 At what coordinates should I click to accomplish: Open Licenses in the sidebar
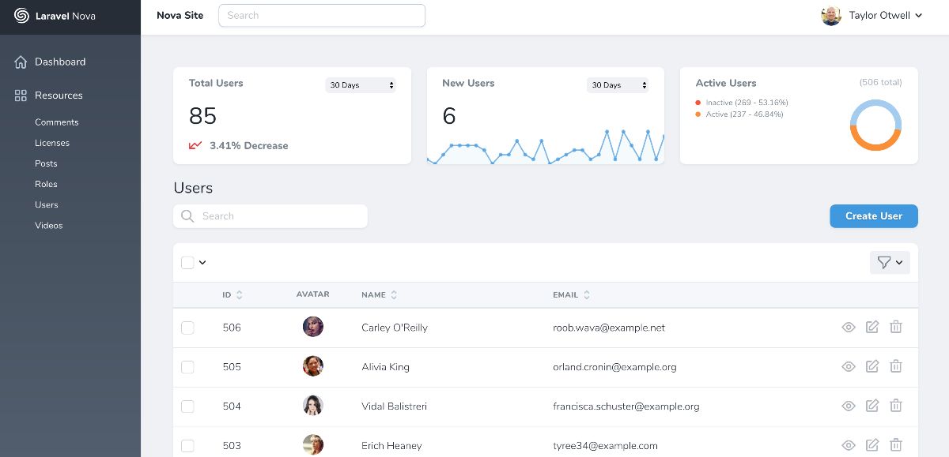(x=52, y=143)
